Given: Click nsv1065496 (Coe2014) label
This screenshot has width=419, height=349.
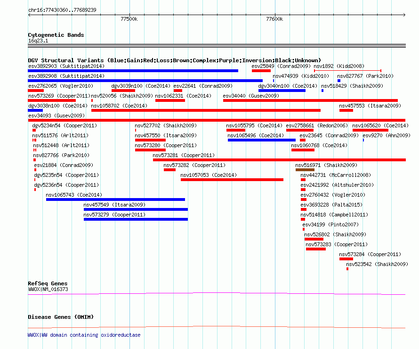Looking at the screenshot, I should point(256,135).
